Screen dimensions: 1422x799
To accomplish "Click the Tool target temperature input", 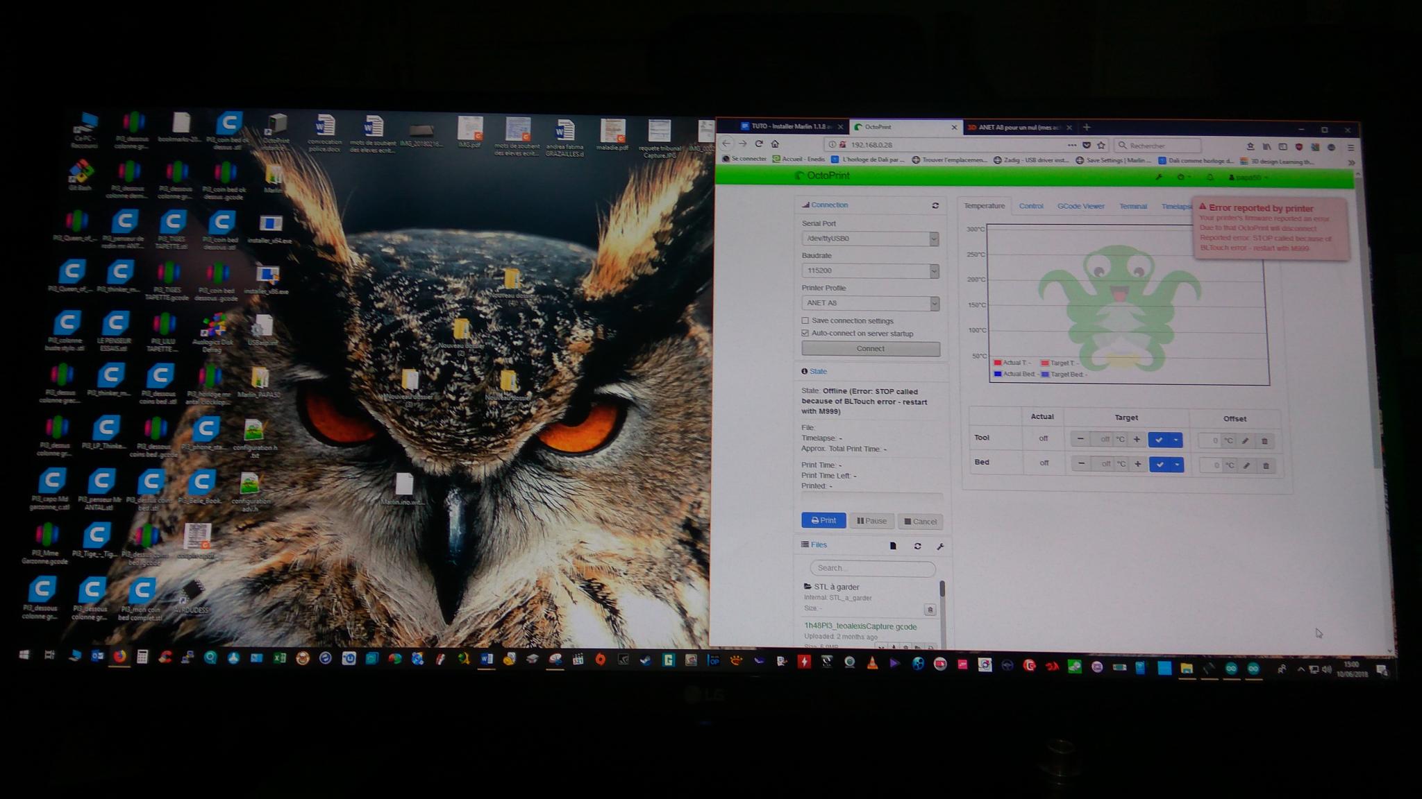I will pyautogui.click(x=1102, y=439).
